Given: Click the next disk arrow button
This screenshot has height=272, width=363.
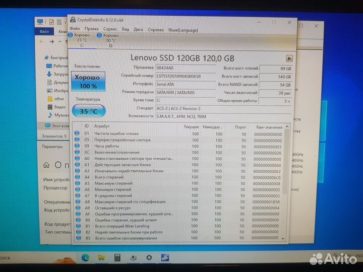Looking at the screenshot, I should tap(289, 58).
